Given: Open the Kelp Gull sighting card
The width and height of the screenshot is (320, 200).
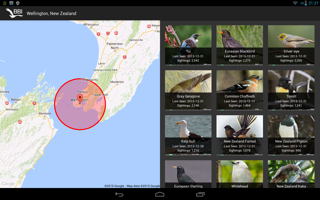Looking at the screenshot, I should pyautogui.click(x=188, y=135).
